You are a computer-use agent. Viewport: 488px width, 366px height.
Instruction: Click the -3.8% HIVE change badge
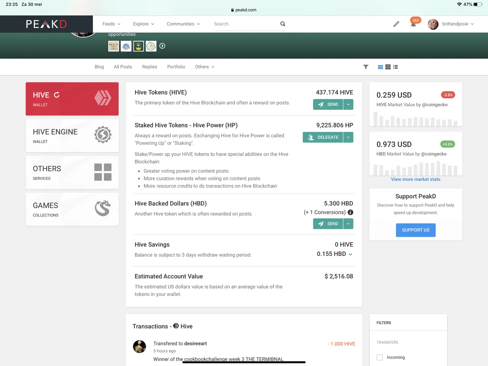pyautogui.click(x=448, y=95)
